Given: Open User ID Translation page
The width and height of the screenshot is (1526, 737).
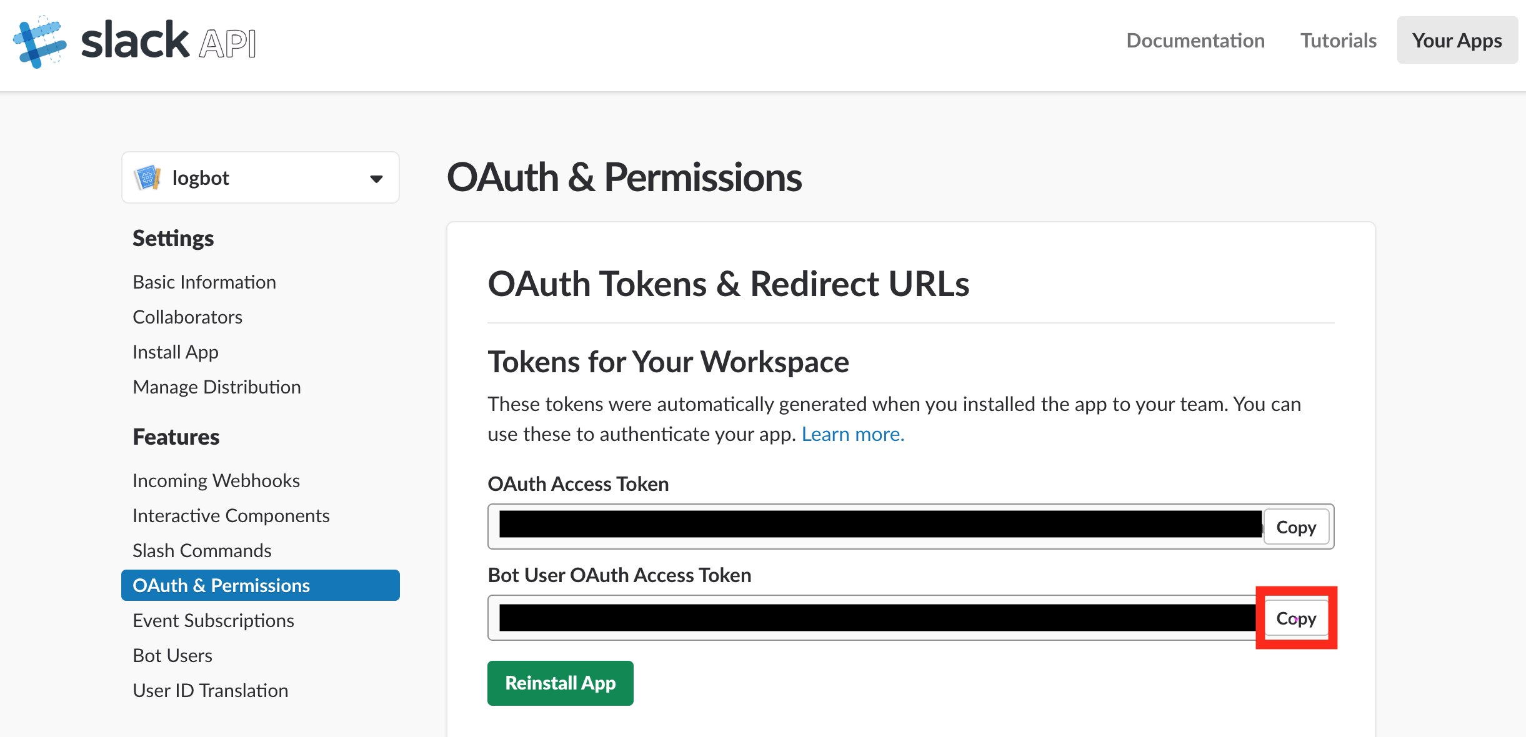Looking at the screenshot, I should click(x=210, y=691).
